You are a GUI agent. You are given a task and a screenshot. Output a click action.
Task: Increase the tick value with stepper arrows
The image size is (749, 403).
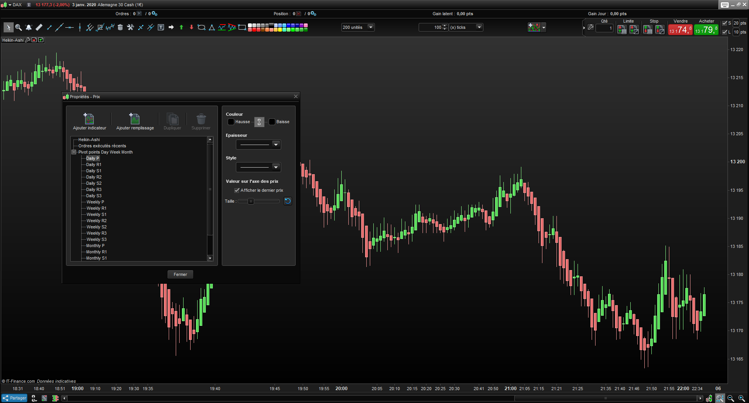click(445, 26)
